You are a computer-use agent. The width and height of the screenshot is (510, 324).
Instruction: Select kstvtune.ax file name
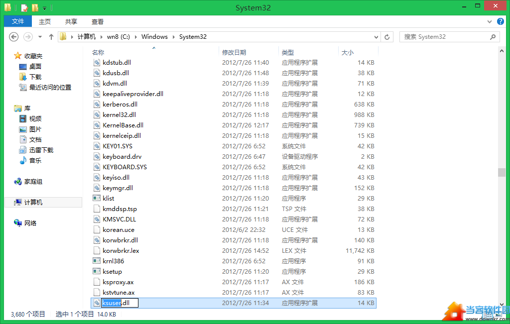pos(119,293)
